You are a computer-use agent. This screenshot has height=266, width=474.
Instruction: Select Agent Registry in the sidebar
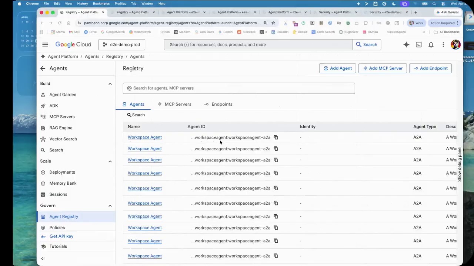point(76,216)
